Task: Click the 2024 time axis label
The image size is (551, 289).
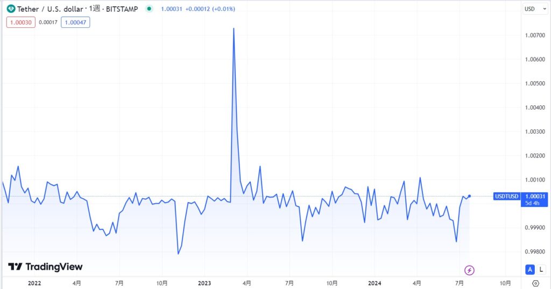Action: coord(375,283)
